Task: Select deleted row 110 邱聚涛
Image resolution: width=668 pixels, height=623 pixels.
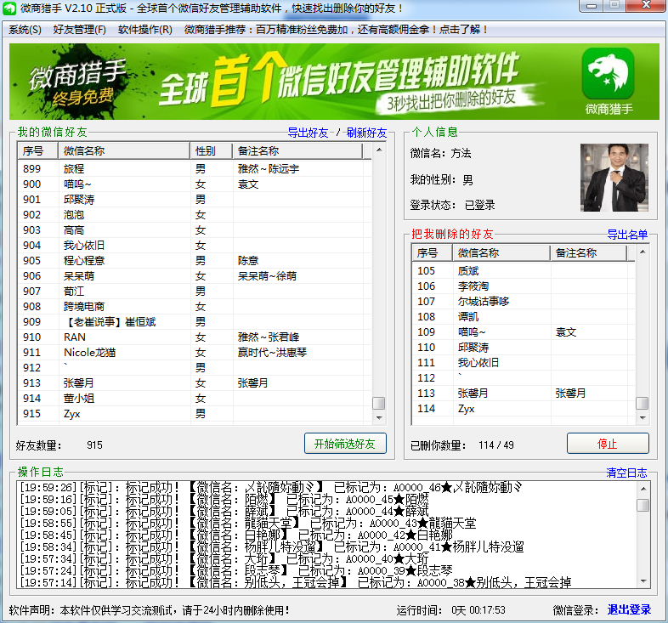Action: click(524, 348)
